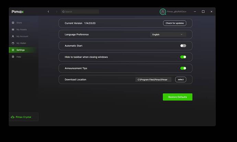This screenshot has width=237, height=142.
Task: Go forward with the right arrow
Action: (x=57, y=11)
